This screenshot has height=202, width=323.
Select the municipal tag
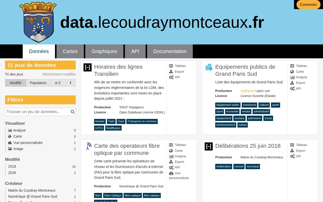tap(253, 166)
